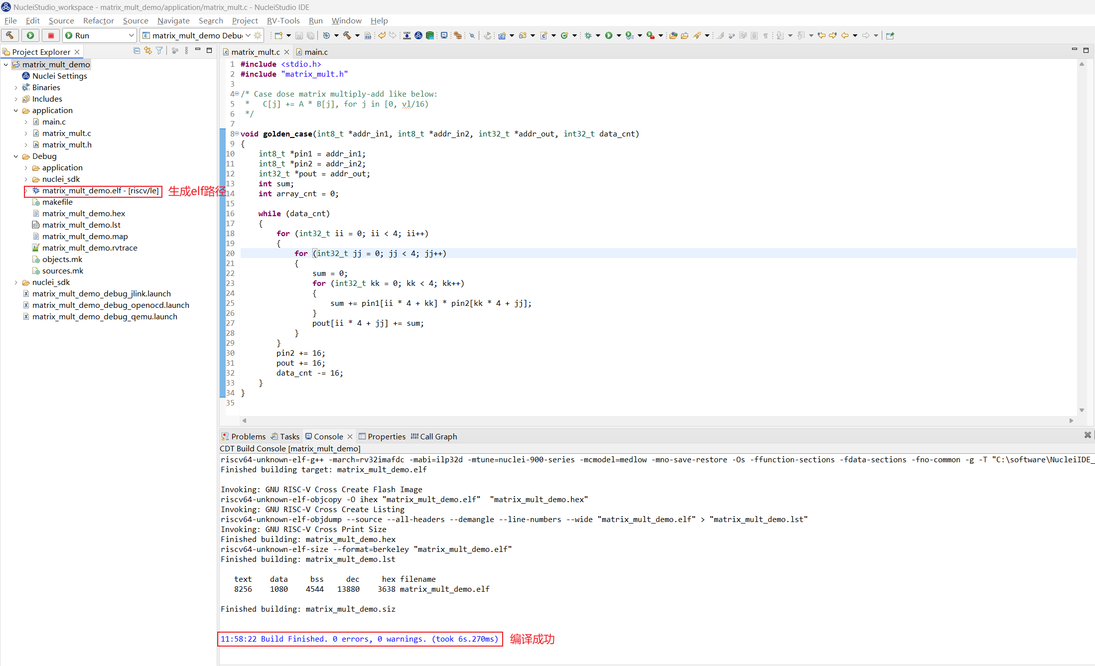
Task: Select matrix_mult_demo.hex file
Action: [x=79, y=214]
